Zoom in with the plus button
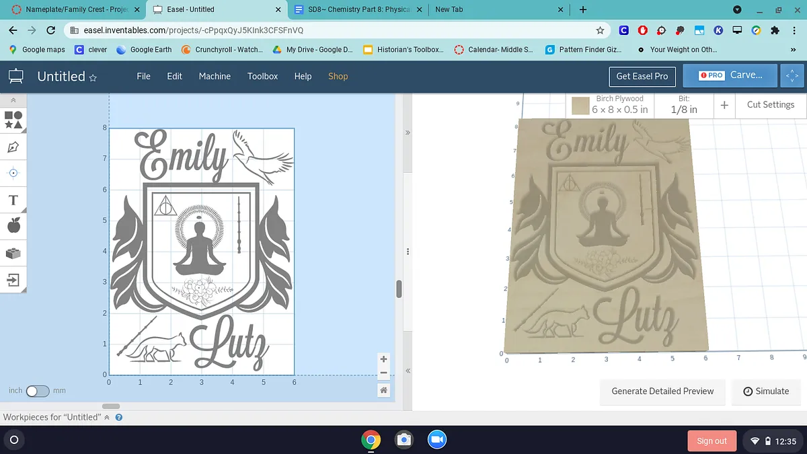Screen dimensions: 807x454 click(x=383, y=359)
